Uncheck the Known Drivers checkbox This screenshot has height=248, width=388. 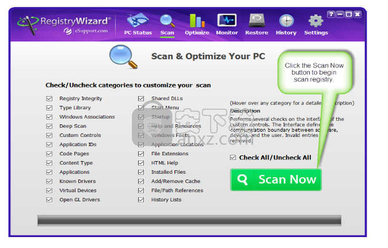[x=50, y=181]
